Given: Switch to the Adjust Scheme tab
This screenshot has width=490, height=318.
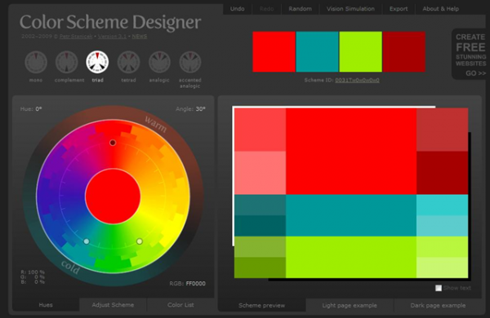Looking at the screenshot, I should (113, 305).
